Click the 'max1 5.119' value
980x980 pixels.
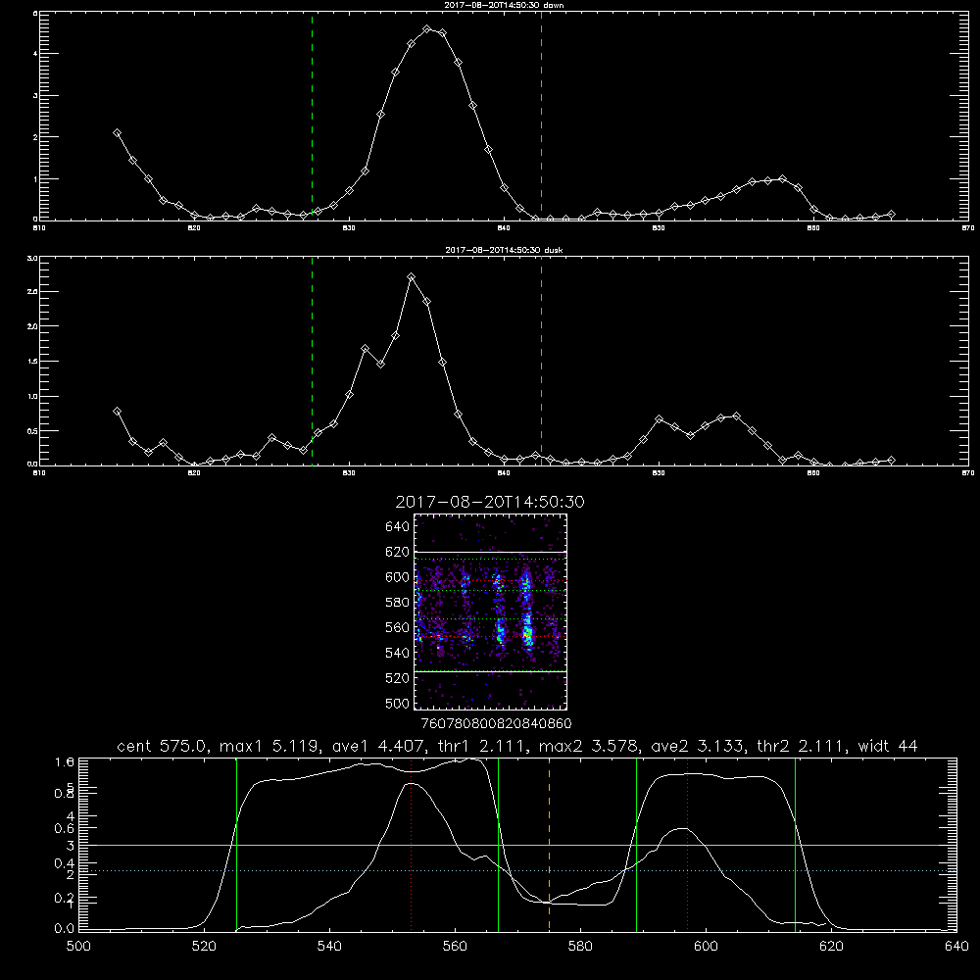(269, 746)
